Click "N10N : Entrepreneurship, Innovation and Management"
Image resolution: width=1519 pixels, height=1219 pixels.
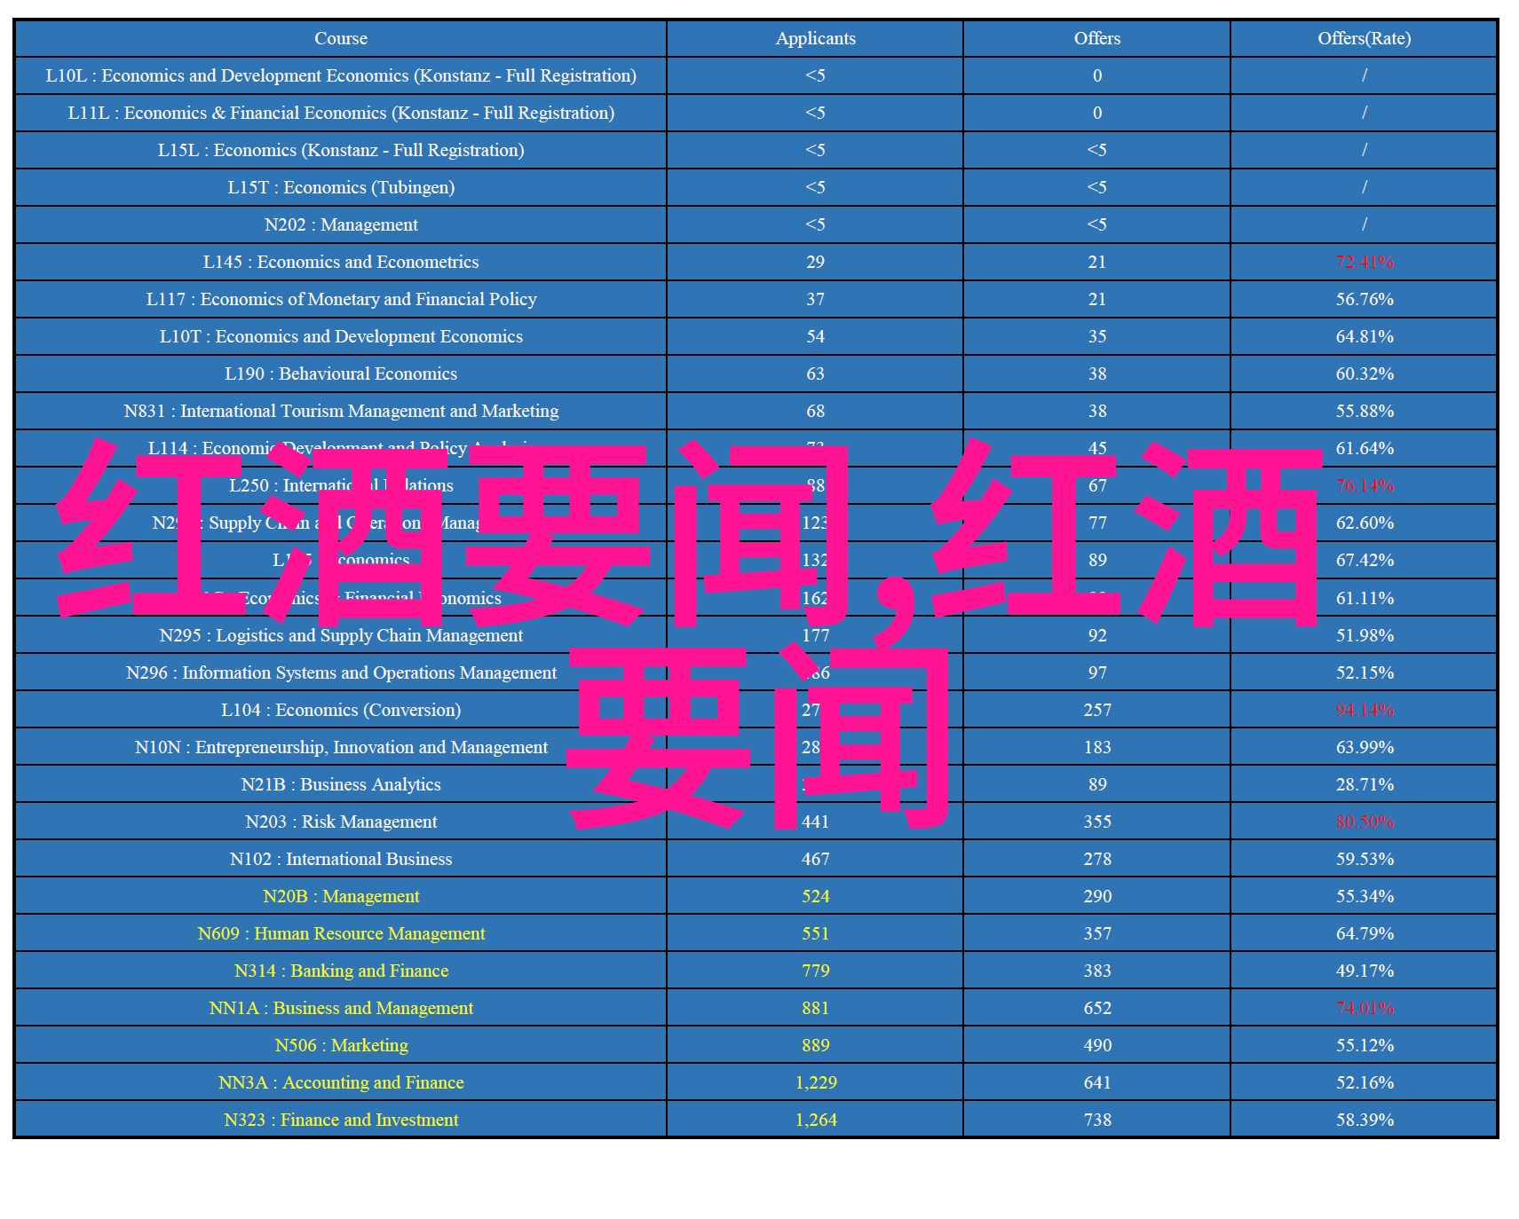click(341, 747)
